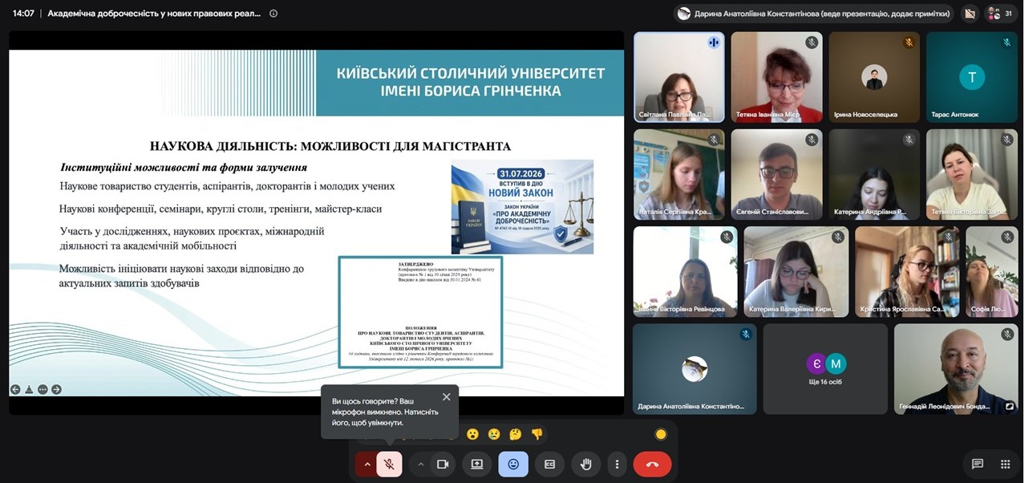Image resolution: width=1025 pixels, height=483 pixels.
Task: Go to previous slide arrow in presentation
Action: 15,389
